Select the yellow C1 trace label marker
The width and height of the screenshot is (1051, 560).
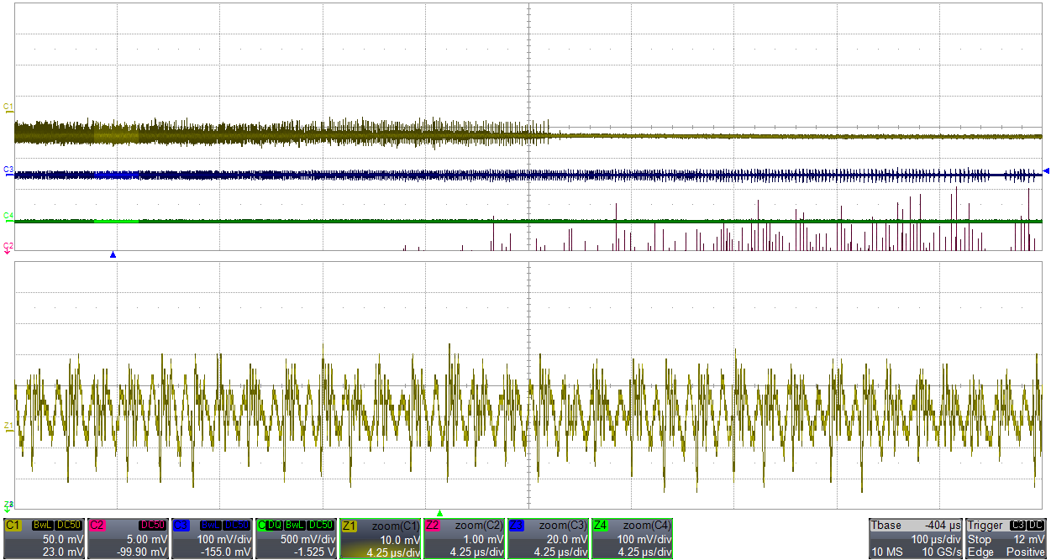point(8,107)
